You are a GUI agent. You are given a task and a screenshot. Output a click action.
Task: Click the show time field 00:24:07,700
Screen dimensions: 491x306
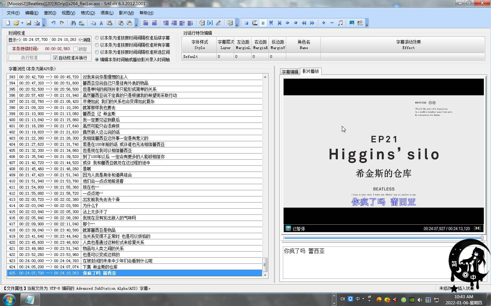click(35, 40)
